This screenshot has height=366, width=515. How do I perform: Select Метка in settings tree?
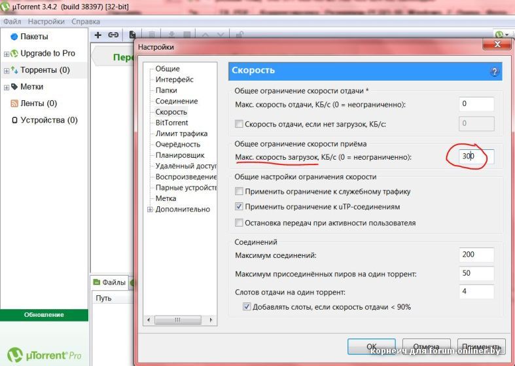pyautogui.click(x=166, y=199)
